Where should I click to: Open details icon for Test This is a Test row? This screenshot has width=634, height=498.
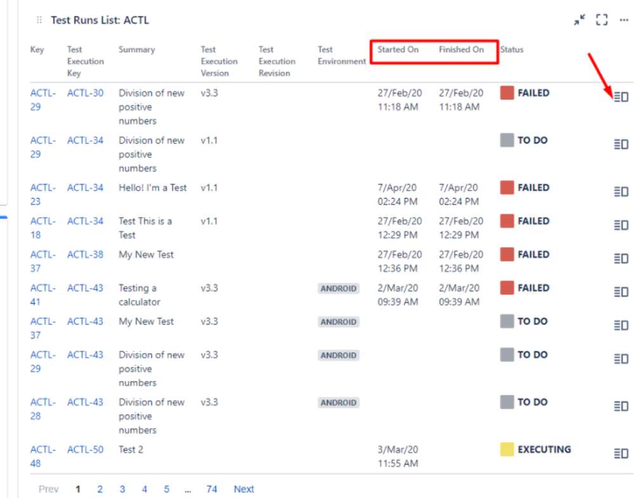point(621,225)
